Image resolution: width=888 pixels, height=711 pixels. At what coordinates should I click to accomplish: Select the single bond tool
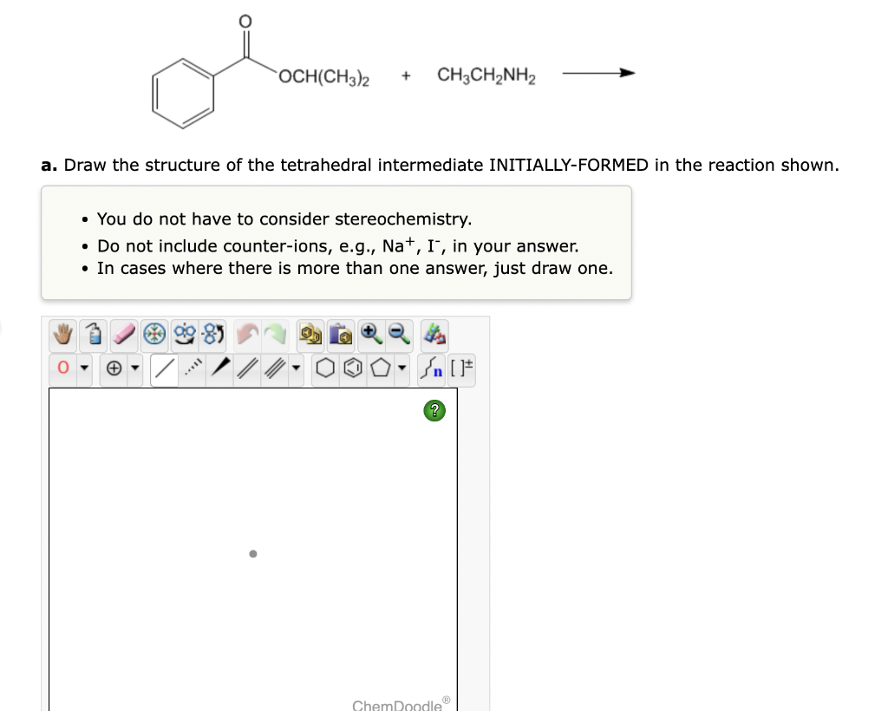[164, 368]
